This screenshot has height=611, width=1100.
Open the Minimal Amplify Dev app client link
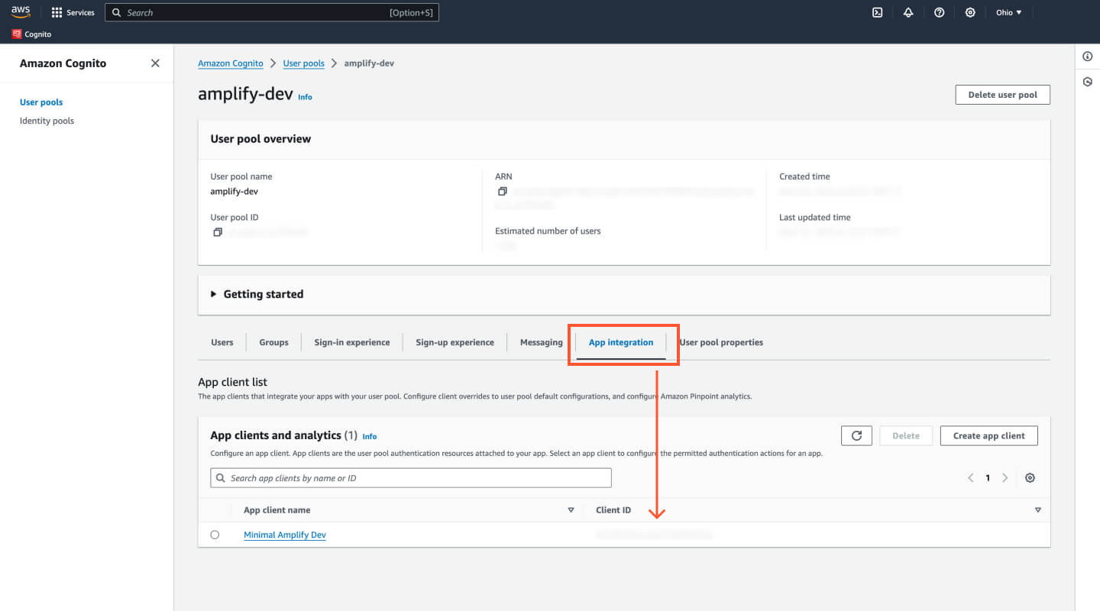pos(285,535)
